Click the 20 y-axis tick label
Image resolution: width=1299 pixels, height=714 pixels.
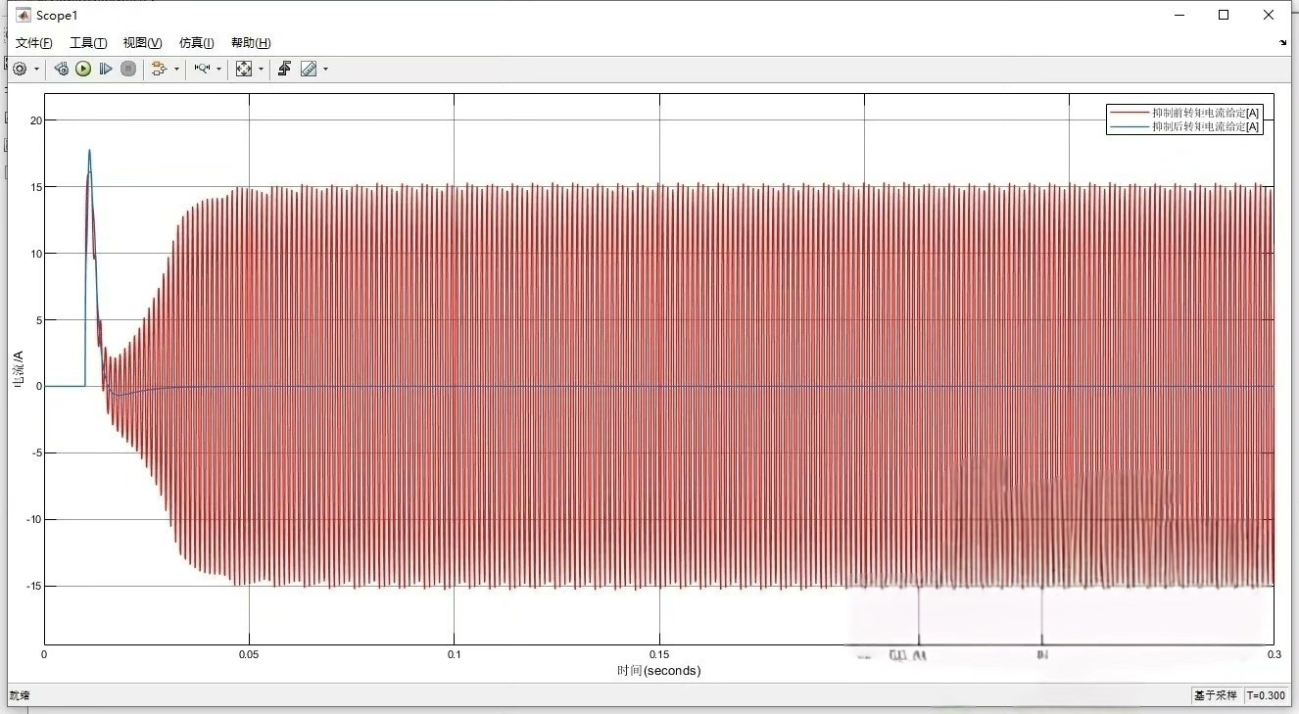pyautogui.click(x=36, y=120)
